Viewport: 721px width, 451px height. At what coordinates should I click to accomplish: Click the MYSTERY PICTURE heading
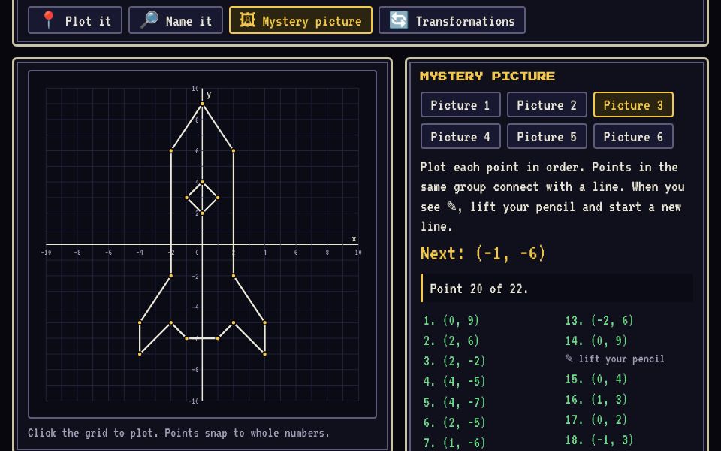[487, 76]
